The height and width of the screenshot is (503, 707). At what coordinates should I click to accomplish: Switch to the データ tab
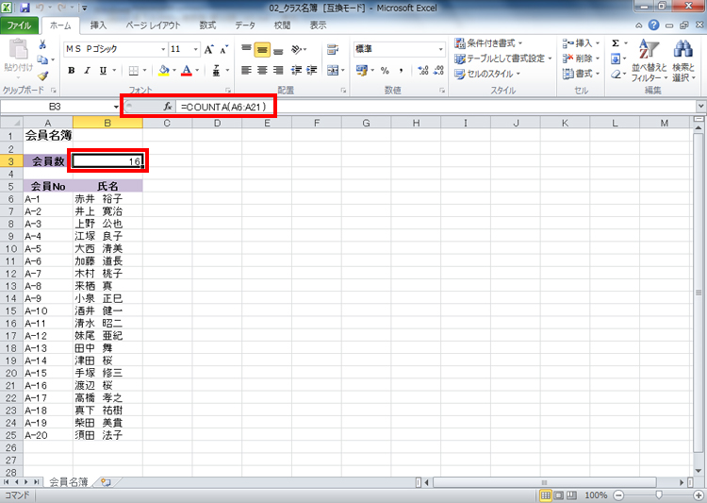(x=245, y=25)
